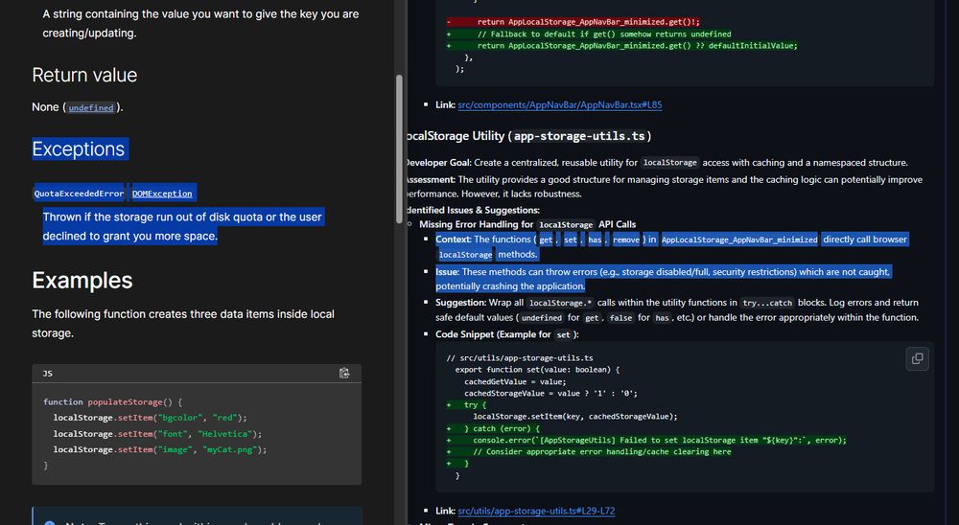Click the 'function populateStorage()' code line
The height and width of the screenshot is (525, 959).
tap(112, 402)
